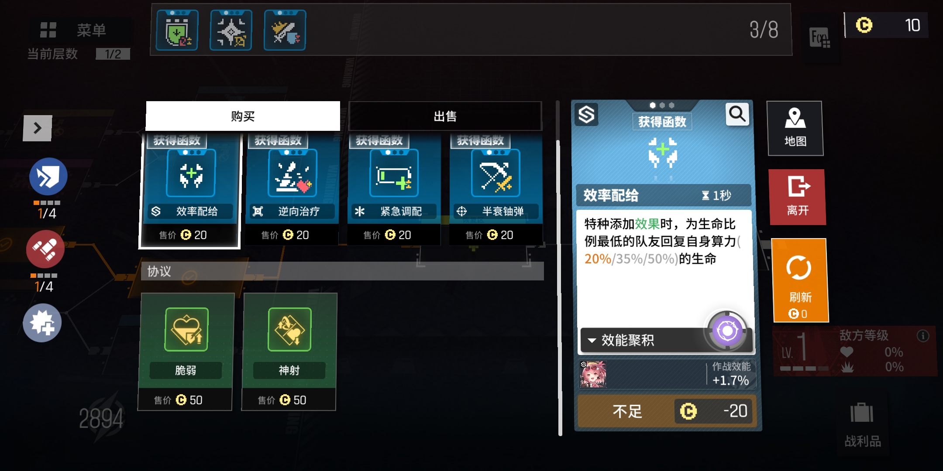The height and width of the screenshot is (471, 943).
Task: Select the first owned function slot icon
Action: [177, 30]
